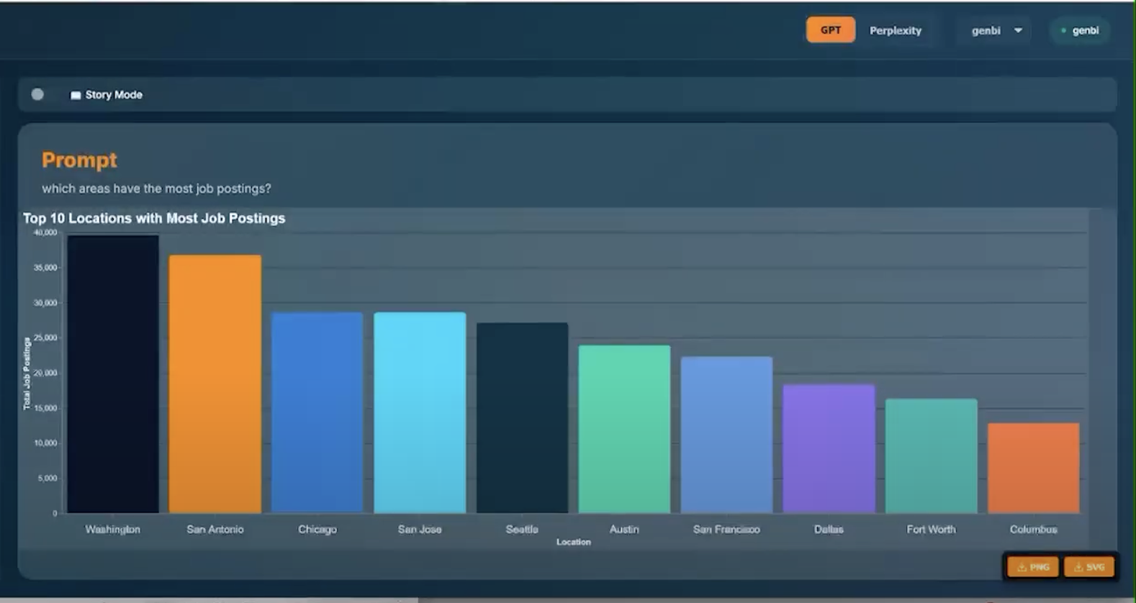Click the Washington bar in chart

[113, 374]
